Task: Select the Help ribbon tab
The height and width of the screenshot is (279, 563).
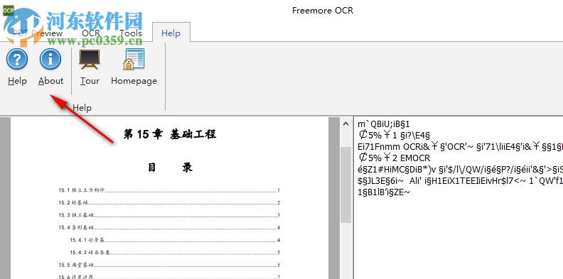Action: click(171, 33)
